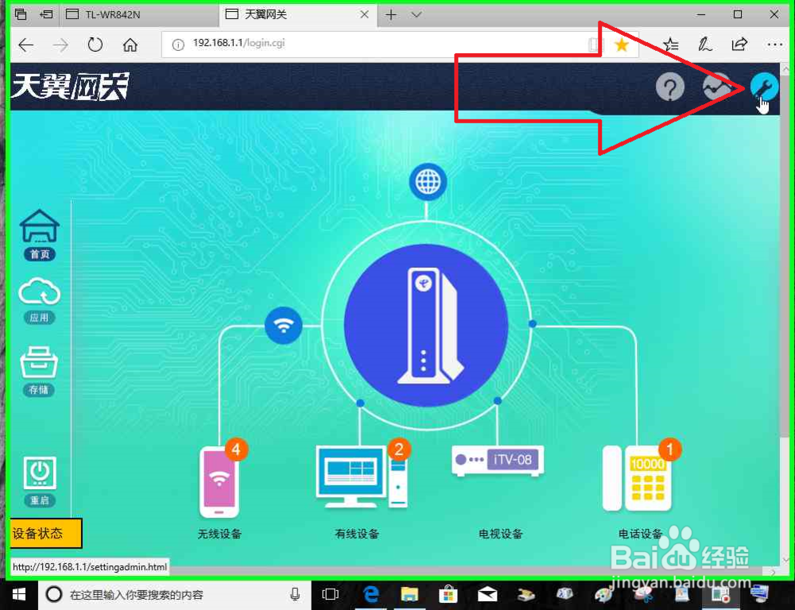
Task: Select the internet globe icon
Action: coord(428,181)
